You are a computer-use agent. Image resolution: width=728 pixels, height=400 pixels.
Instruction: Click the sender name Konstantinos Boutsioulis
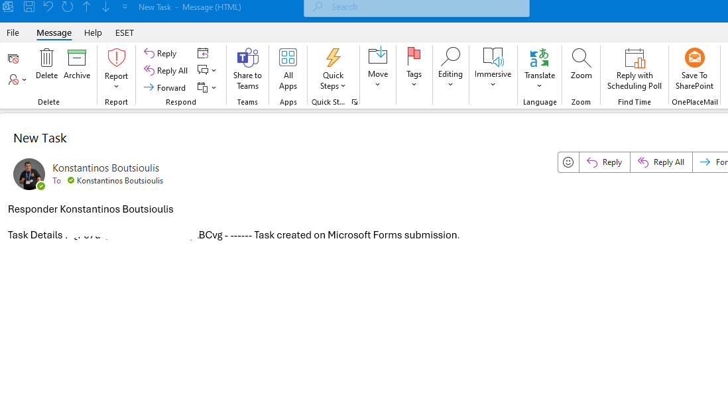[106, 168]
